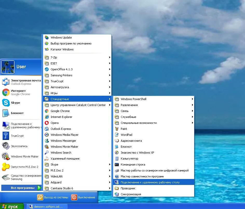Open Специальные возможности menu entry
245x209 pixels.
pyautogui.click(x=154, y=123)
